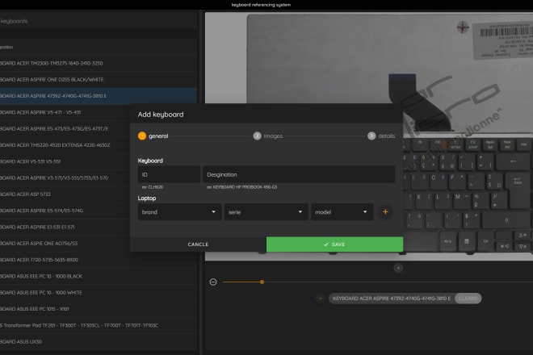Click the KEYBOARD ACER ASPIRE 4739Z chip label

coord(392,299)
